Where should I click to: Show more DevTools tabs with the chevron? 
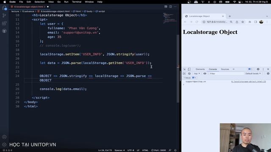pos(233,69)
